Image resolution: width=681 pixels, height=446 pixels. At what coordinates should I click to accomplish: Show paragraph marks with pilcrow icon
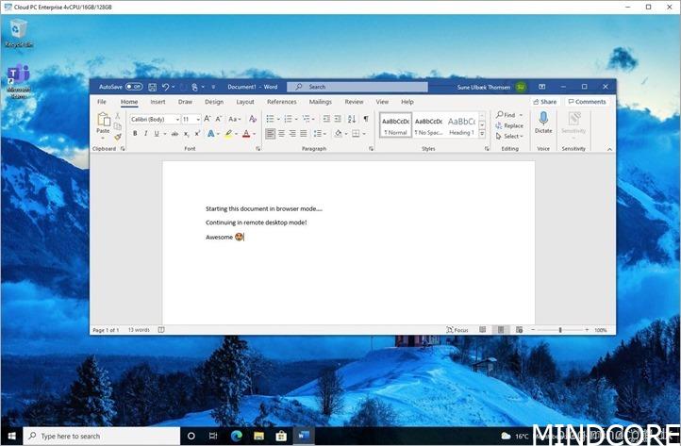(x=366, y=119)
